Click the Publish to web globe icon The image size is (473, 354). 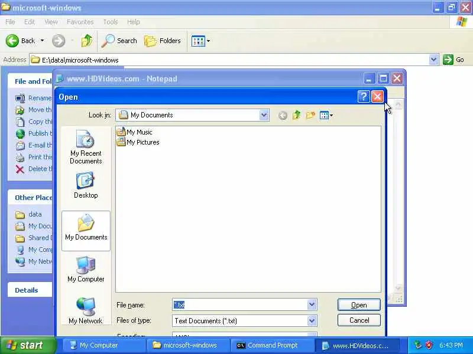[x=20, y=134]
